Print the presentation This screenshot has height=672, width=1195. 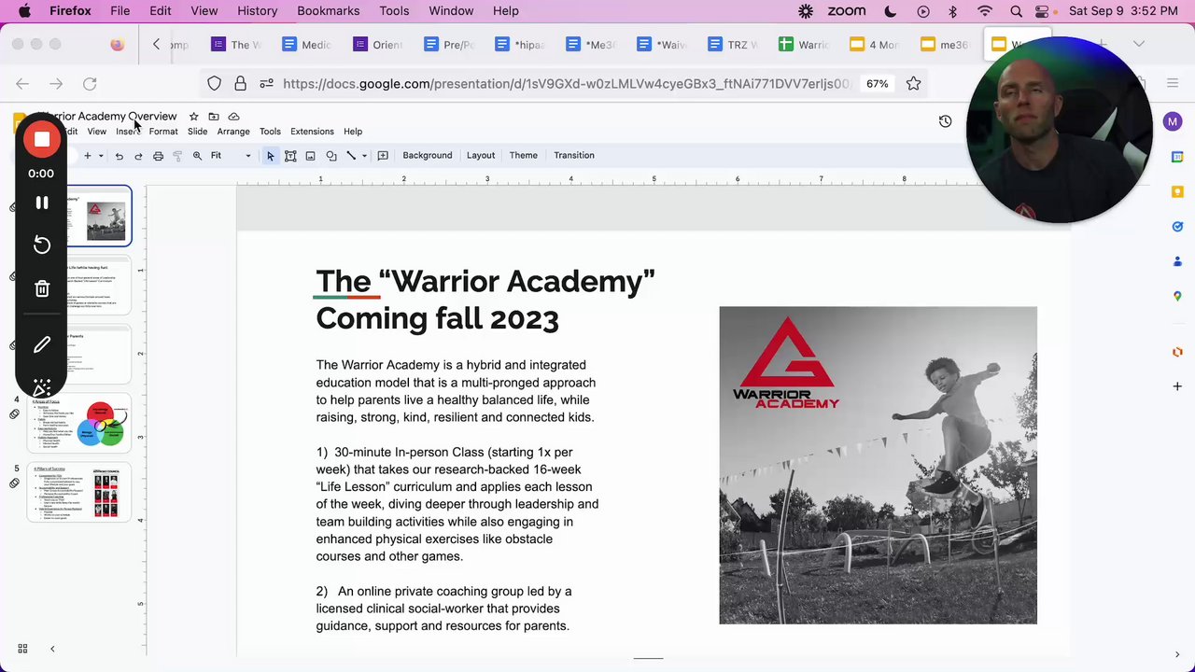158,156
